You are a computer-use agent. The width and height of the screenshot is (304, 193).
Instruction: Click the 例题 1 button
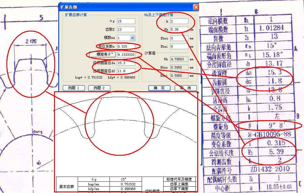[x=74, y=88]
